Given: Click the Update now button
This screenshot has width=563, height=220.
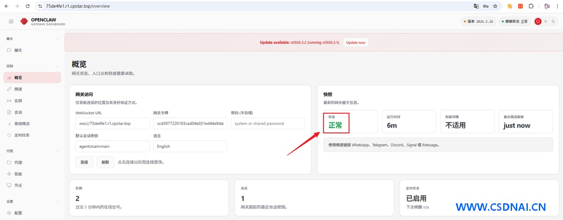Looking at the screenshot, I should coord(355,43).
